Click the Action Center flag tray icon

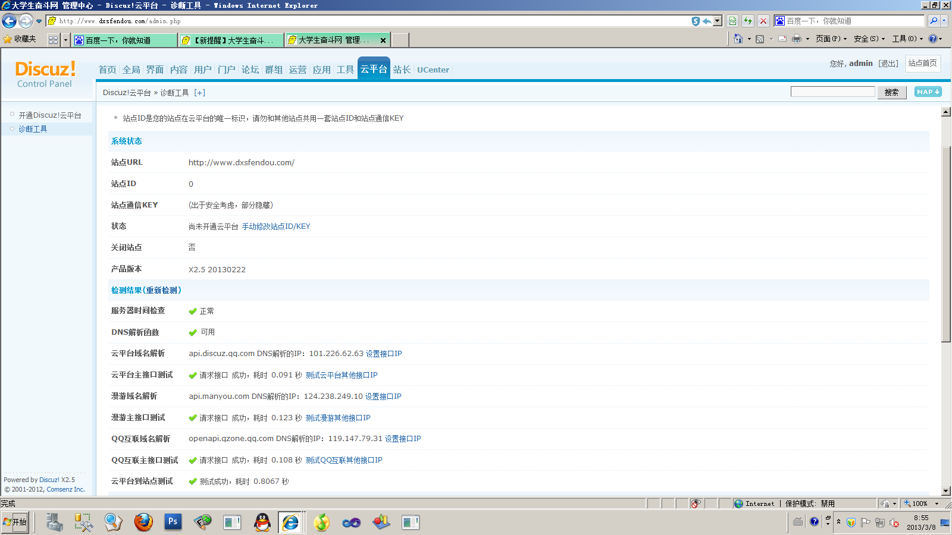click(x=866, y=523)
